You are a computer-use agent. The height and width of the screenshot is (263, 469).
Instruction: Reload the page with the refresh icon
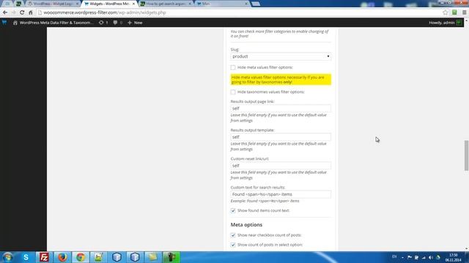22,12
